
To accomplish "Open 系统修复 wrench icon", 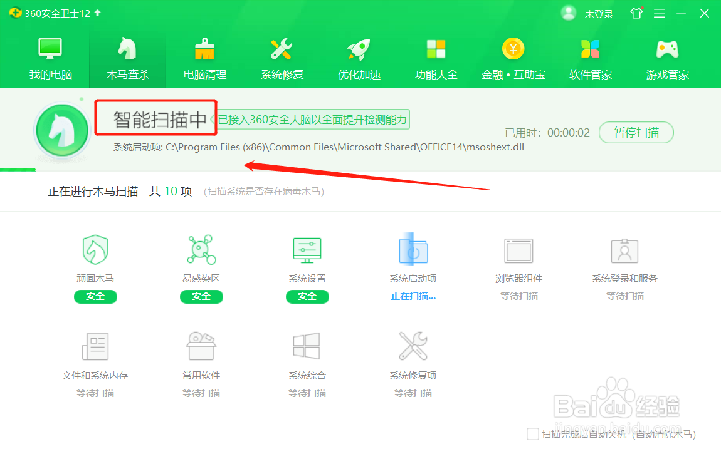I will click(x=282, y=49).
